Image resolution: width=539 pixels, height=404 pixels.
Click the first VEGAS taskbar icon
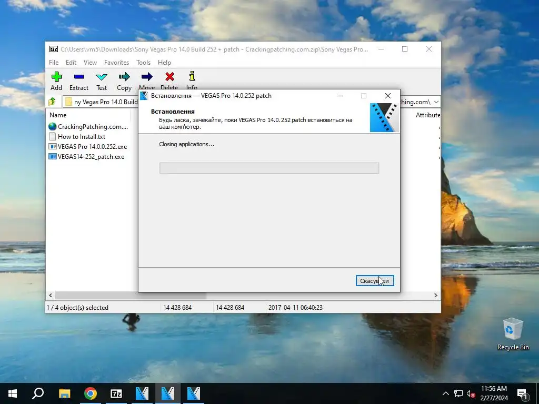coord(142,393)
